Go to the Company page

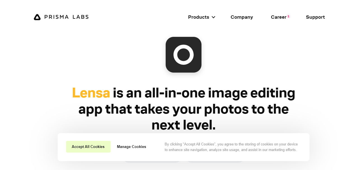point(242,17)
